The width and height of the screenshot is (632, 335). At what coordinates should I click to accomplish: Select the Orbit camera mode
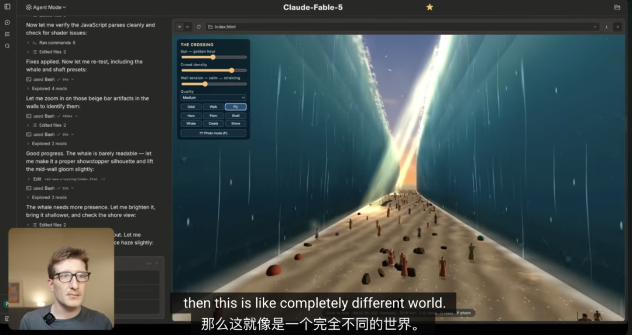[191, 107]
